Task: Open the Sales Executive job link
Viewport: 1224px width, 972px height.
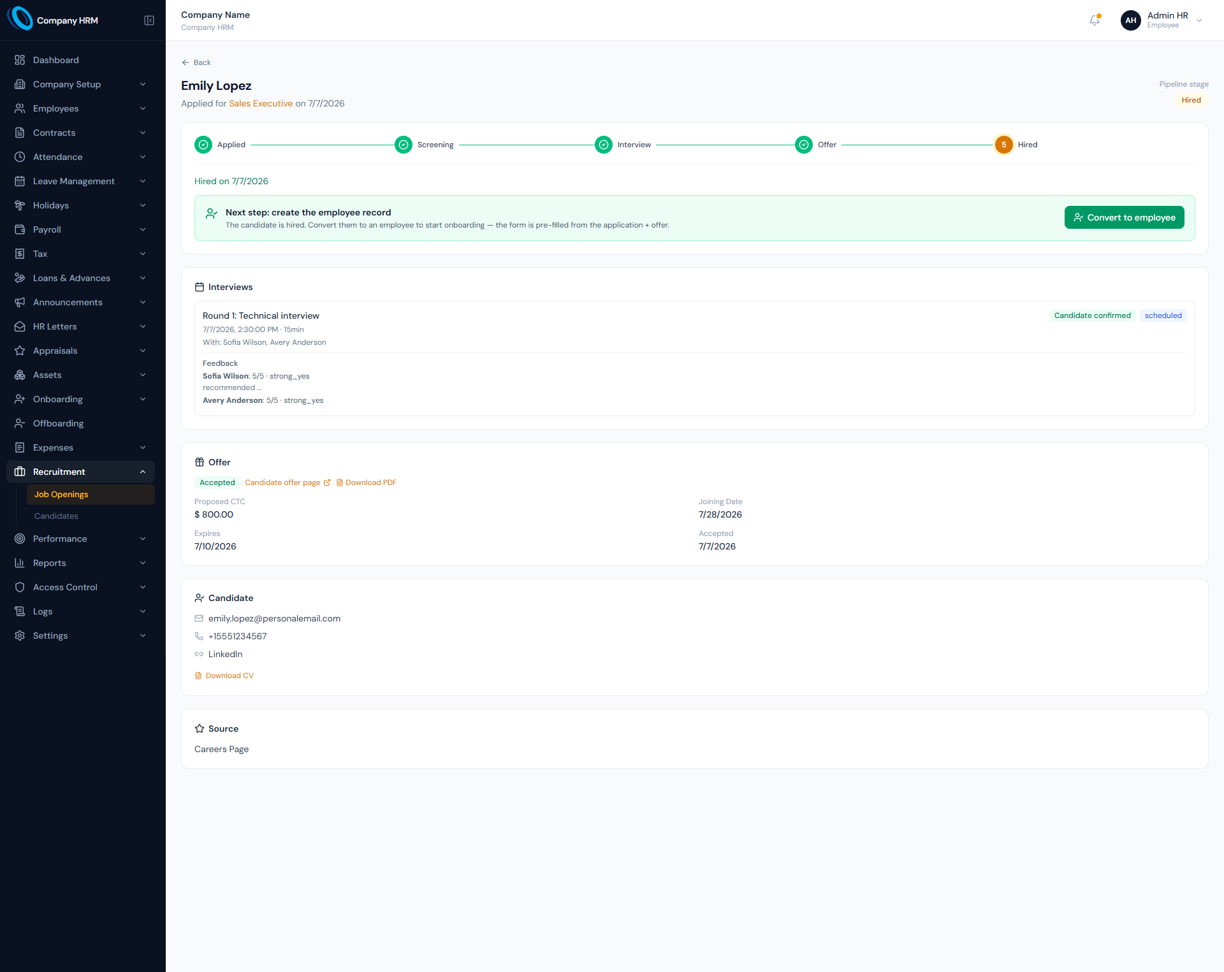Action: pos(261,103)
